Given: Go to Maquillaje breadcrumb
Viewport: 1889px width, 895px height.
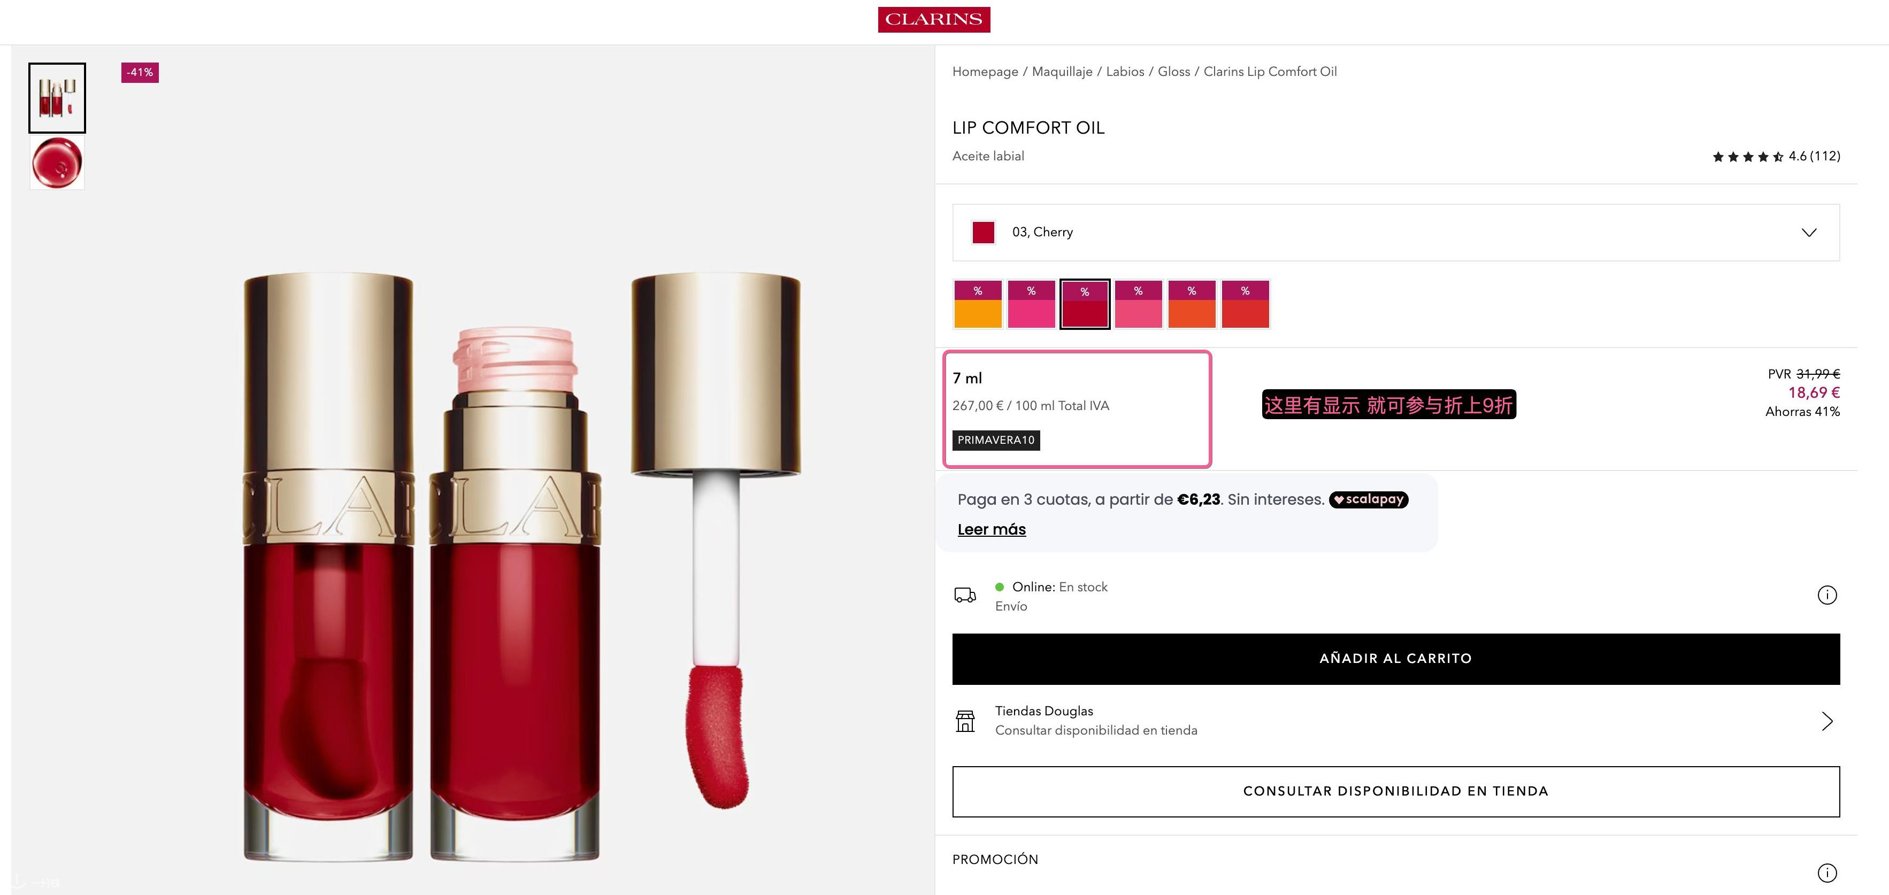Looking at the screenshot, I should click(x=1062, y=72).
